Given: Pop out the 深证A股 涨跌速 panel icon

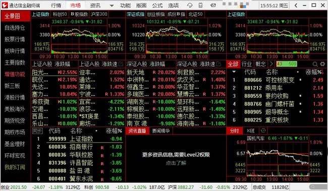Looking at the screenshot, I should 218,64.
